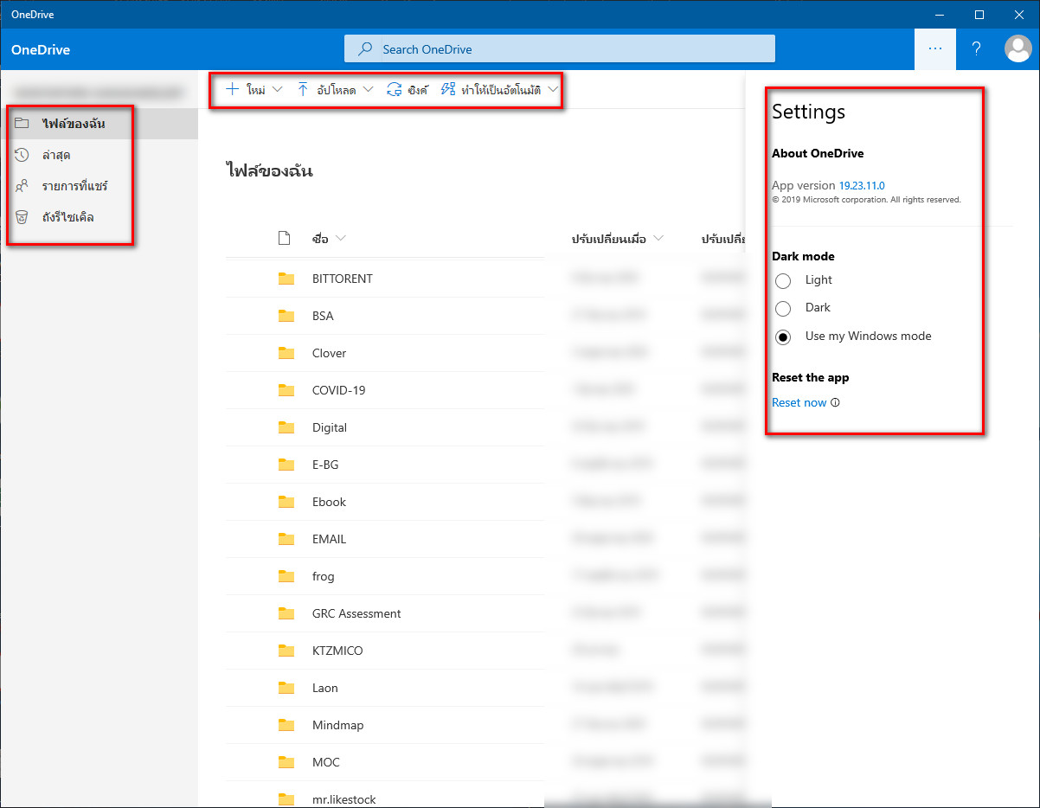Click the recycle bin icon beside ถังรีไซเคิล
1040x808 pixels.
click(x=22, y=217)
